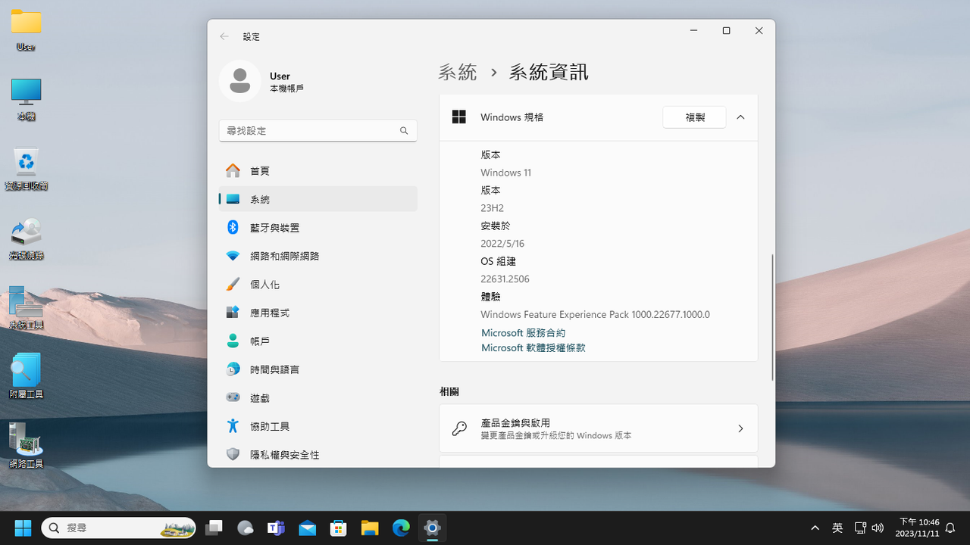Select 遊戲 in sidebar
This screenshot has width=970, height=545.
[318, 398]
